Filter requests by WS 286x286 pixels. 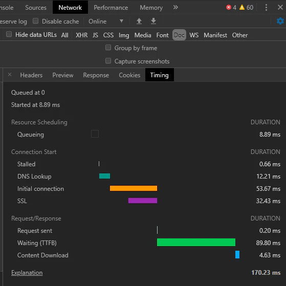pos(194,35)
